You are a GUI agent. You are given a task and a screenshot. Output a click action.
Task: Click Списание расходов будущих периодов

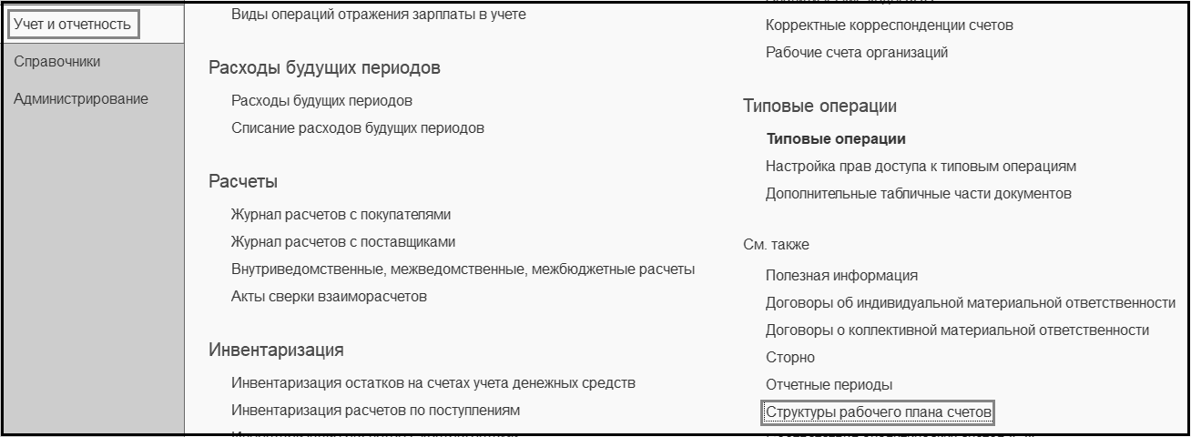[x=358, y=127]
